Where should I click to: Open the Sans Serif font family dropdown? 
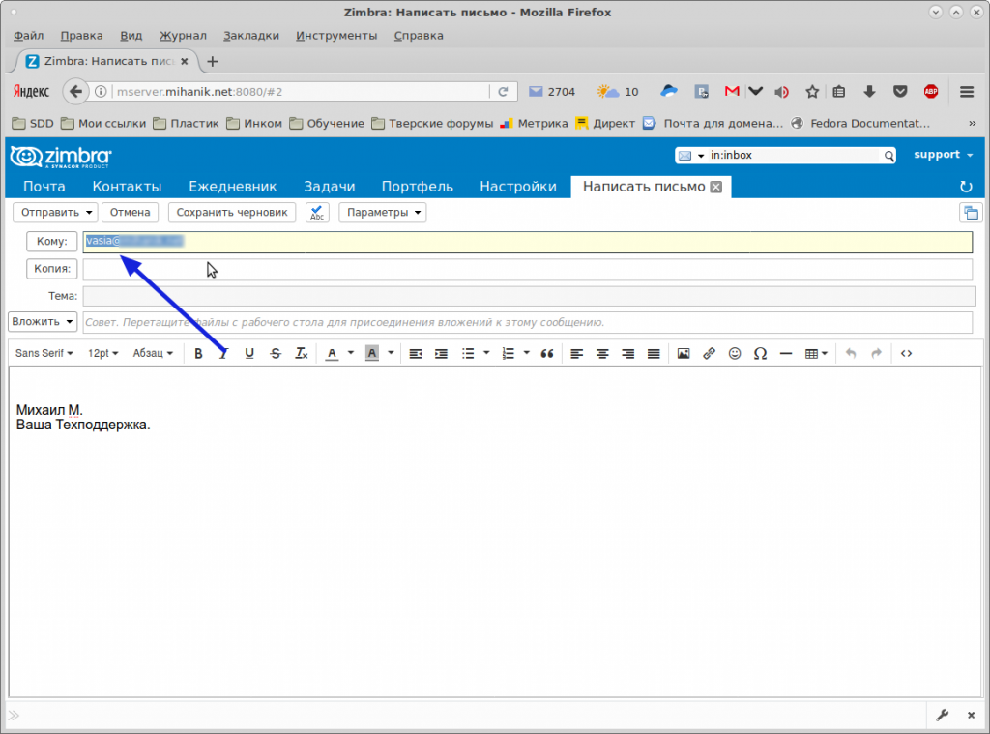(44, 354)
